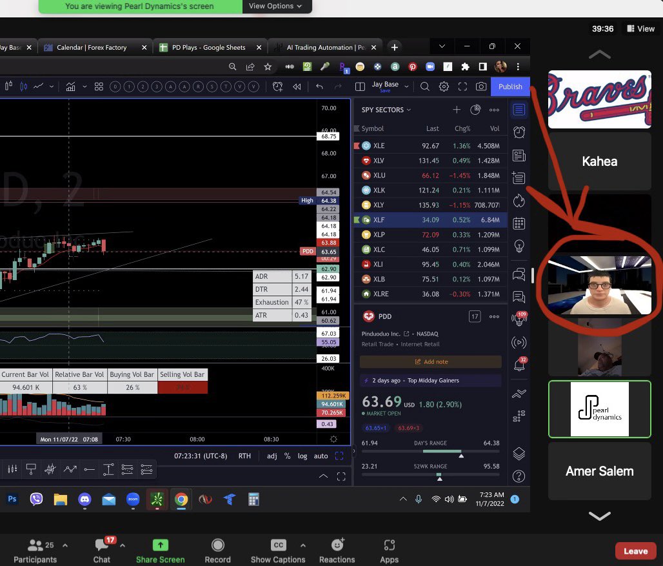Viewport: 663px width, 566px height.
Task: Open Discord from the Windows taskbar
Action: click(84, 500)
